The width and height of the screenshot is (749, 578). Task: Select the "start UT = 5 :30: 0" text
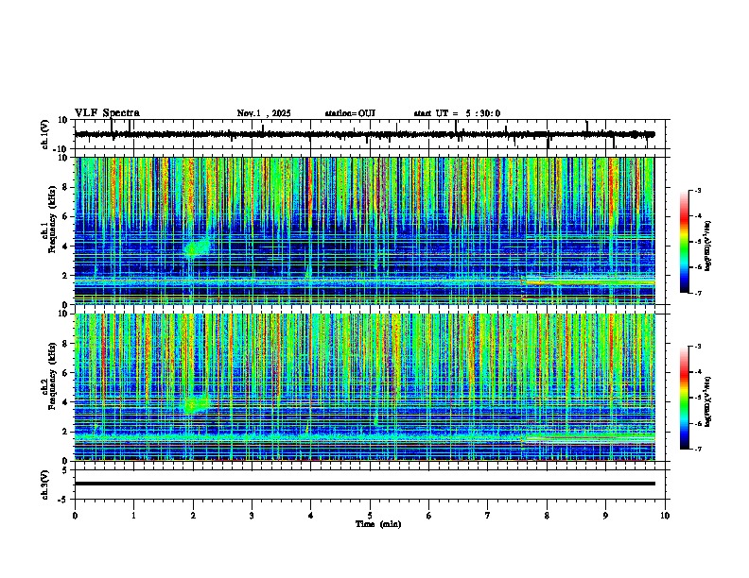click(457, 113)
